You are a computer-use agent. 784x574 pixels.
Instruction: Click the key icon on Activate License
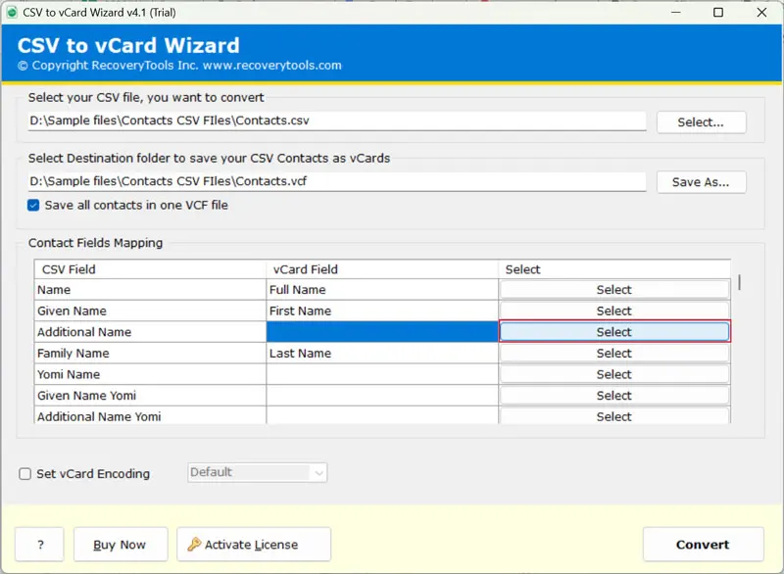[x=194, y=545]
